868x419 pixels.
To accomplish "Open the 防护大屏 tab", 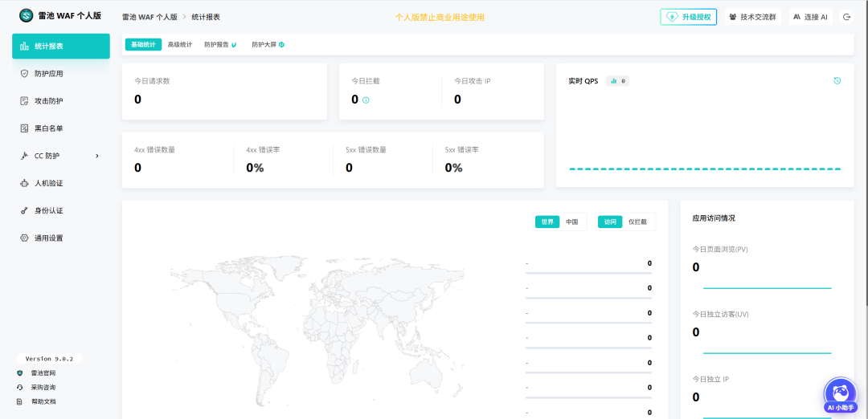I will (268, 45).
